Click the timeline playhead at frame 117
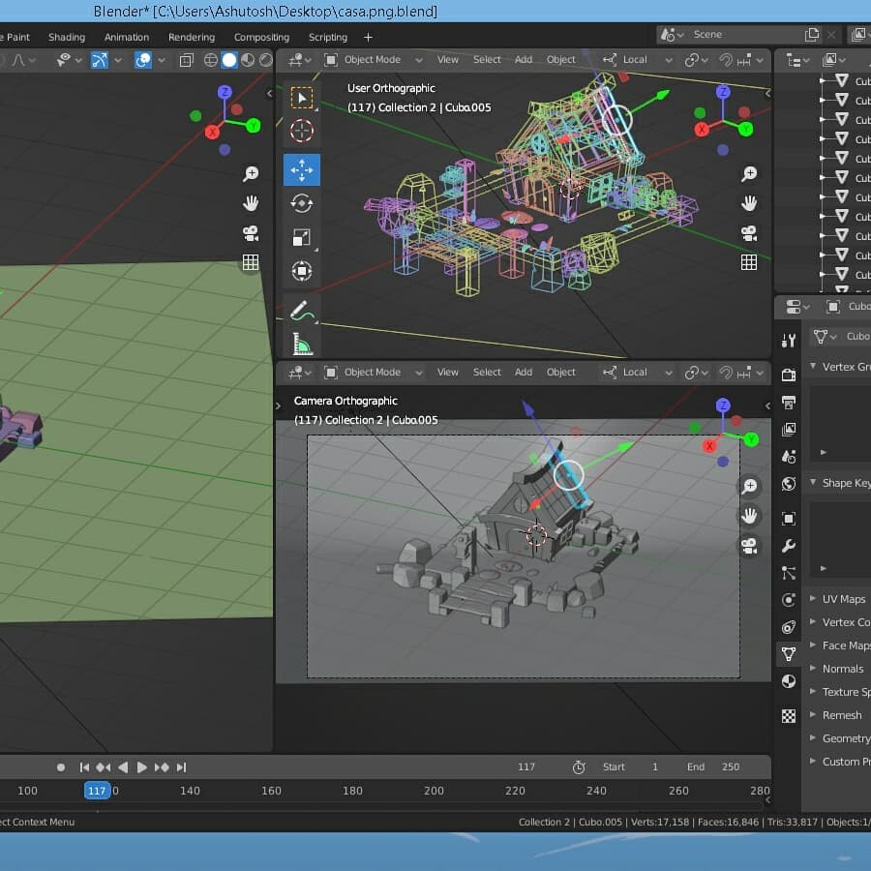 point(97,791)
